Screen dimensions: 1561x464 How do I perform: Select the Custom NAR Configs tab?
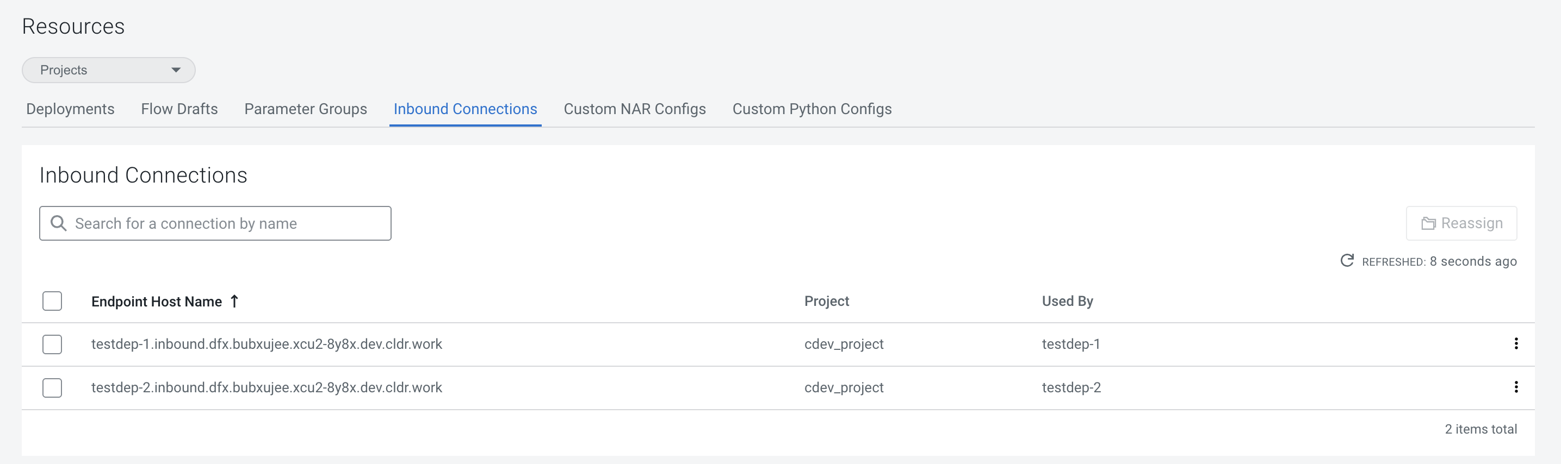point(634,109)
